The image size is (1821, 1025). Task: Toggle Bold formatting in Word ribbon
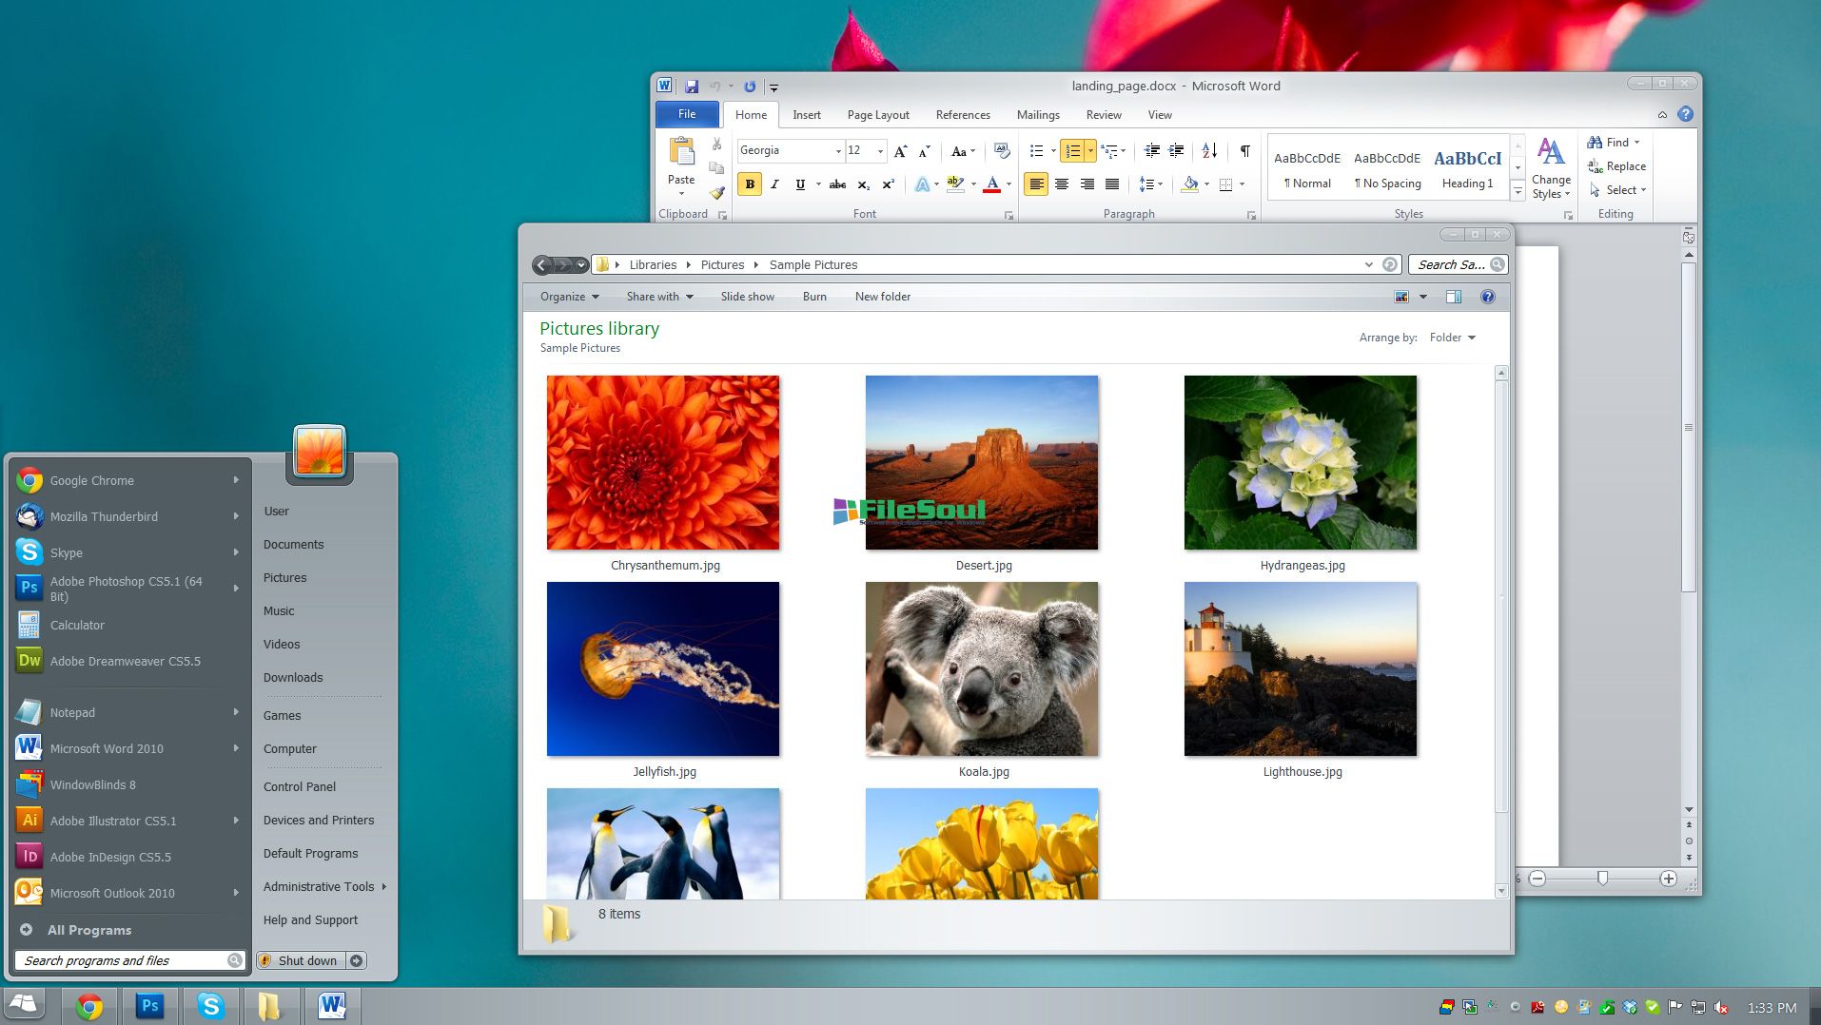(x=750, y=184)
